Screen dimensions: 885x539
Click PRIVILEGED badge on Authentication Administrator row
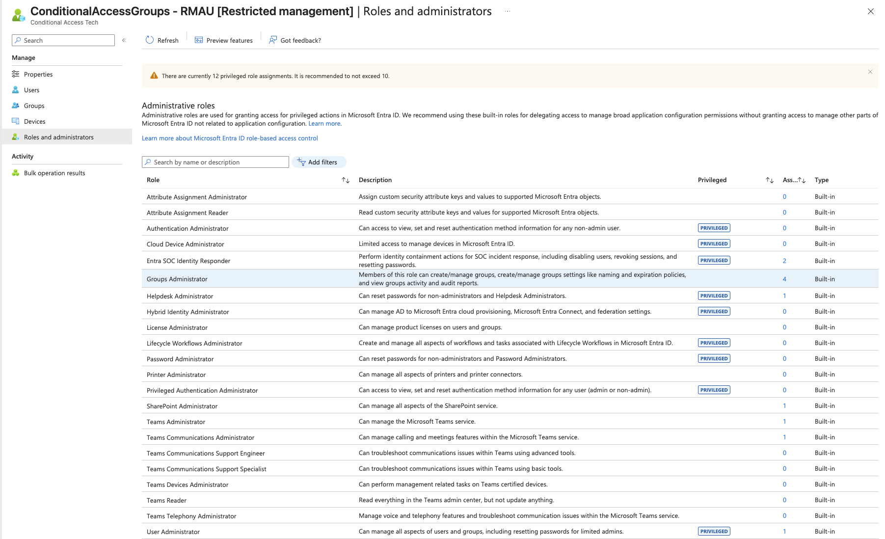(x=714, y=228)
